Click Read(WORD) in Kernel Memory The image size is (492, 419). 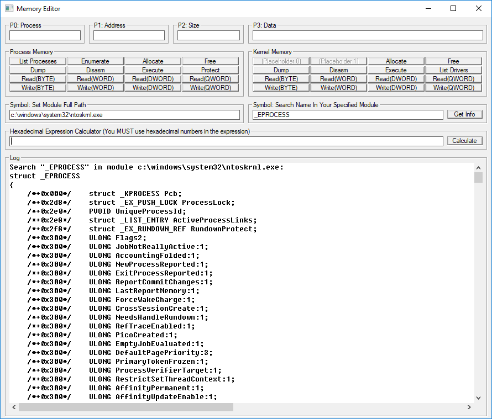tap(338, 78)
